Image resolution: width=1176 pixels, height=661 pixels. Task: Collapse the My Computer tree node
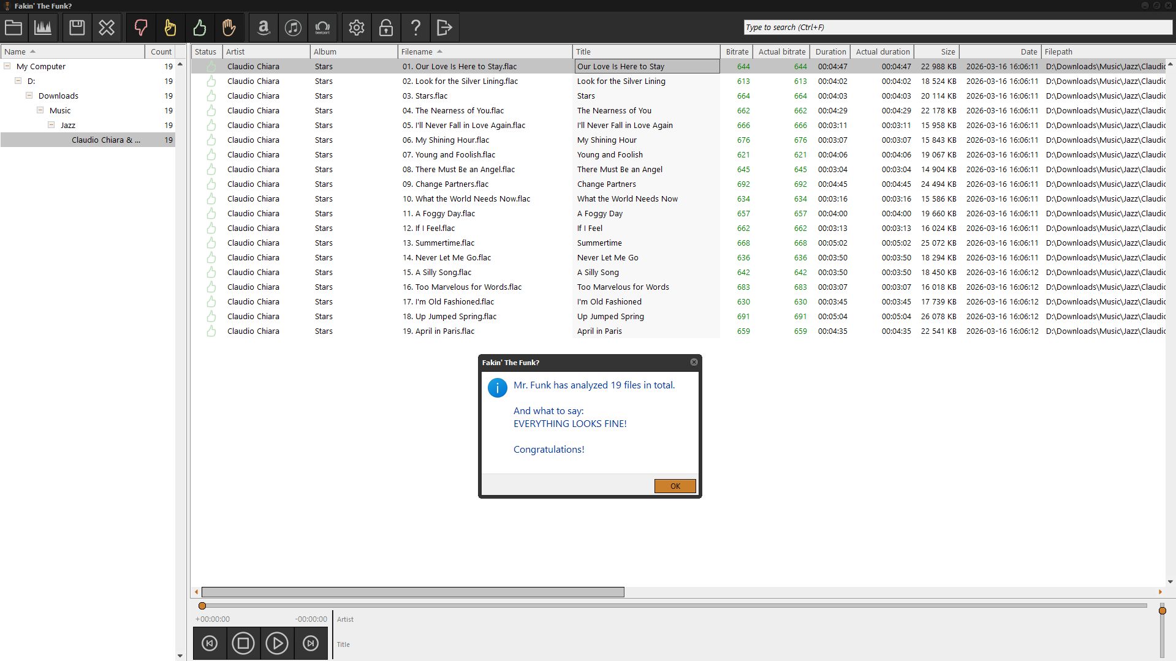click(x=7, y=66)
